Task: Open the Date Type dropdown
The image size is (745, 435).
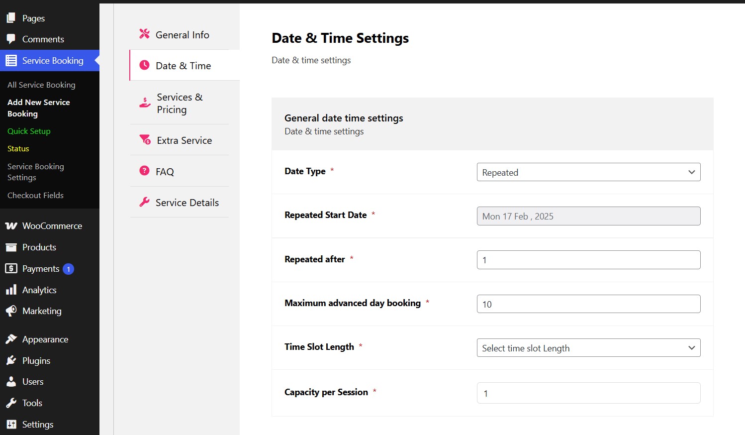Action: [588, 172]
